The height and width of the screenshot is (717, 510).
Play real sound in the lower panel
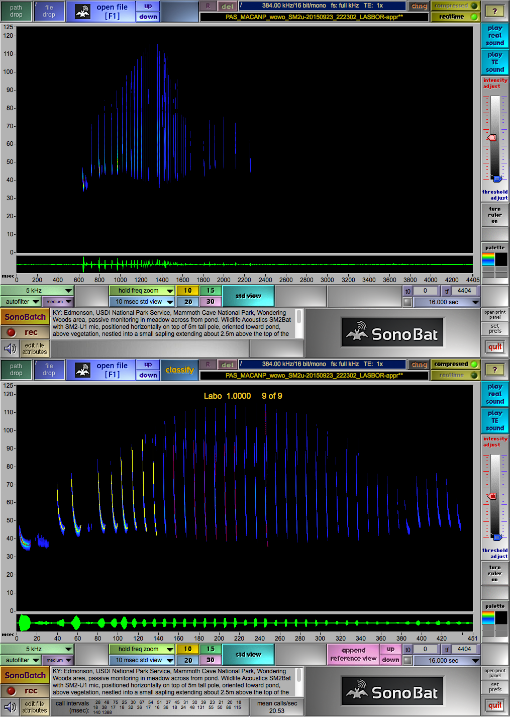494,394
